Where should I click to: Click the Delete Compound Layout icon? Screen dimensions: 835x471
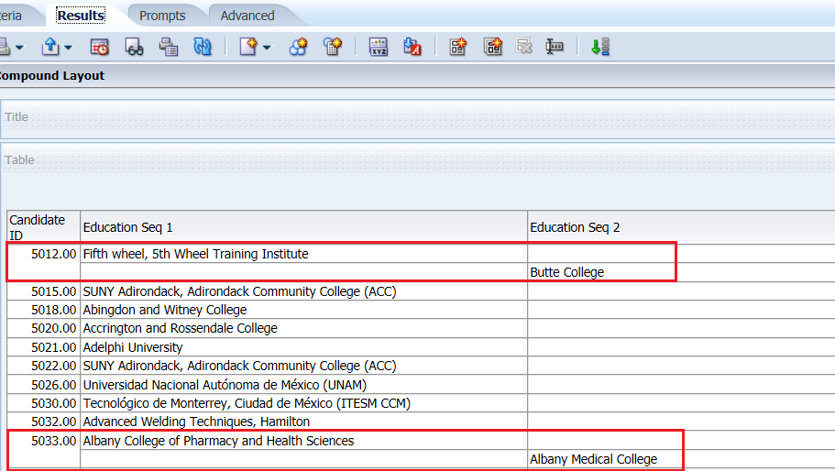523,47
